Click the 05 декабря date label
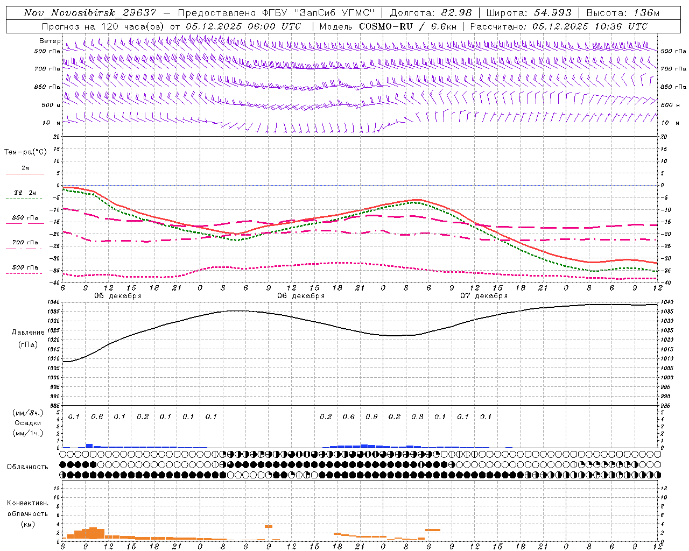 tap(118, 296)
